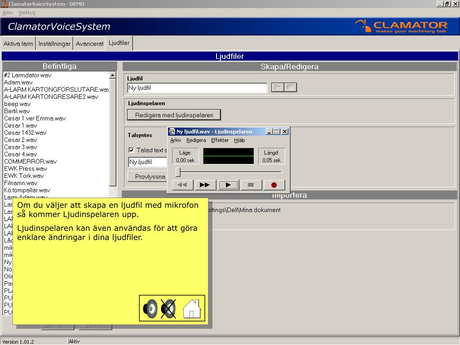This screenshot has width=460, height=345.
Task: Click the position slider in Ljudinspelaren
Action: [x=178, y=172]
